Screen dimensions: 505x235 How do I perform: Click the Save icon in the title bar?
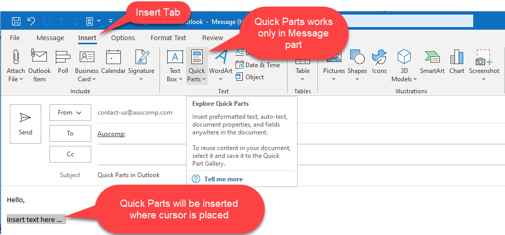[16, 21]
